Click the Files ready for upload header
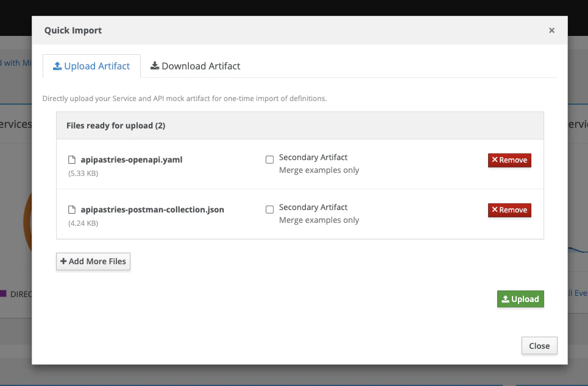 click(115, 125)
